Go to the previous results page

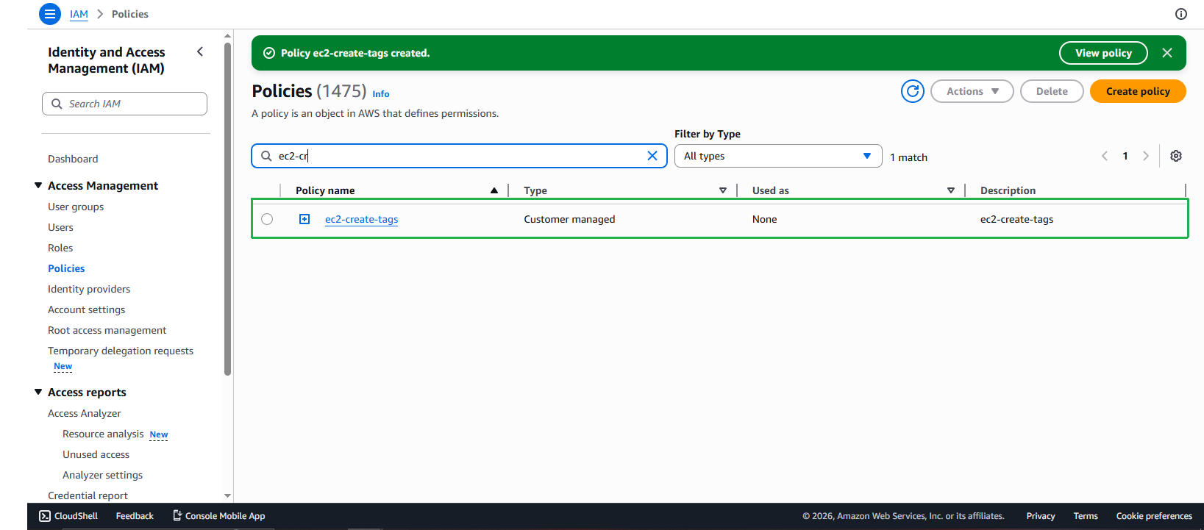click(1105, 156)
